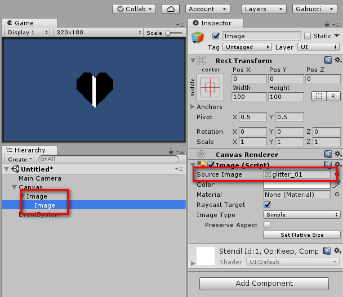Image resolution: width=343 pixels, height=297 pixels.
Task: Collapse Untitled scene in Hierarchy
Action: coord(6,169)
